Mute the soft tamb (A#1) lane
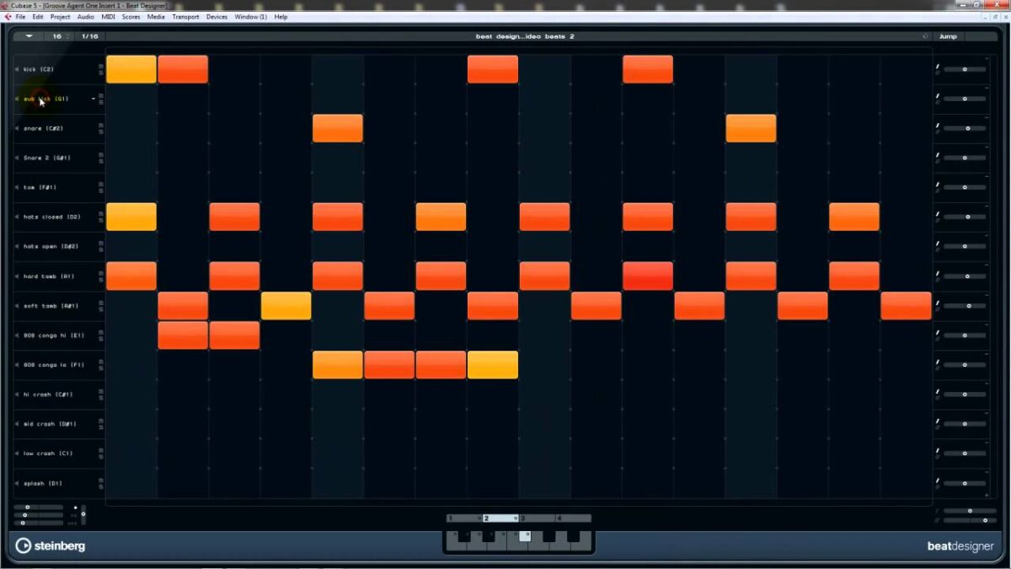The image size is (1011, 569). tap(101, 303)
